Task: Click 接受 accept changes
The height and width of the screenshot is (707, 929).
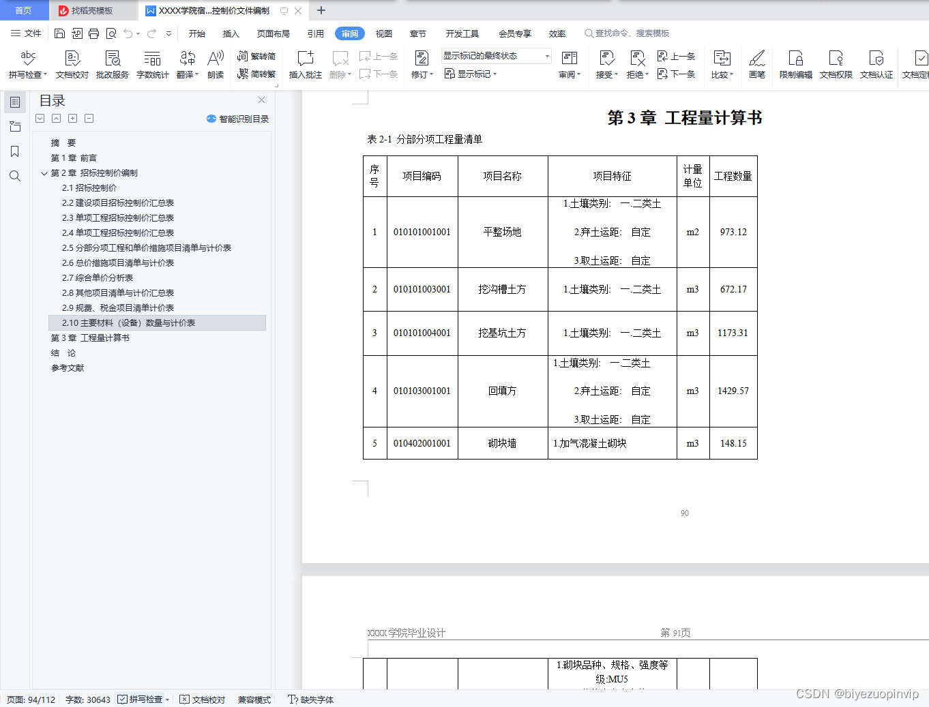Action: click(606, 65)
